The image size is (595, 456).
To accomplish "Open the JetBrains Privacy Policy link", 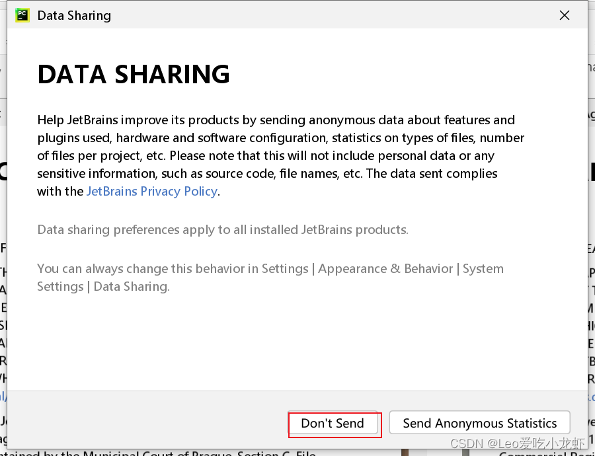I will click(x=152, y=191).
